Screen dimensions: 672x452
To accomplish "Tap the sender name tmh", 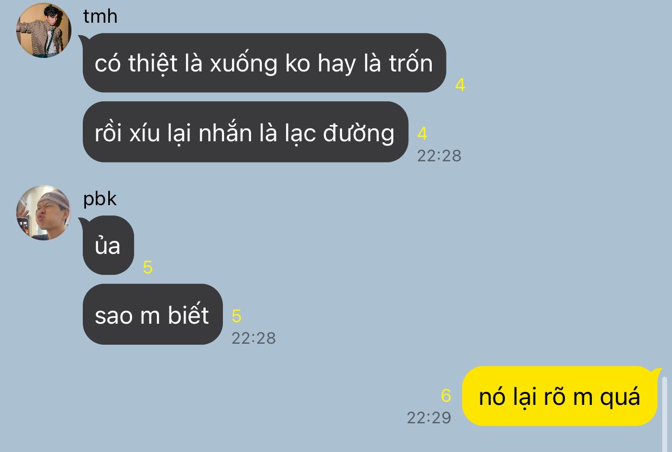I will [x=100, y=16].
